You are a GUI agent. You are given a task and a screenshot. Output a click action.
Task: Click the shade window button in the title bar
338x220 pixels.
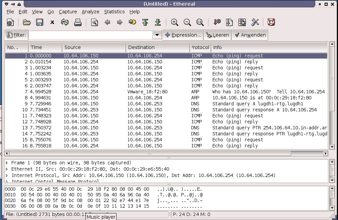pos(19,4)
